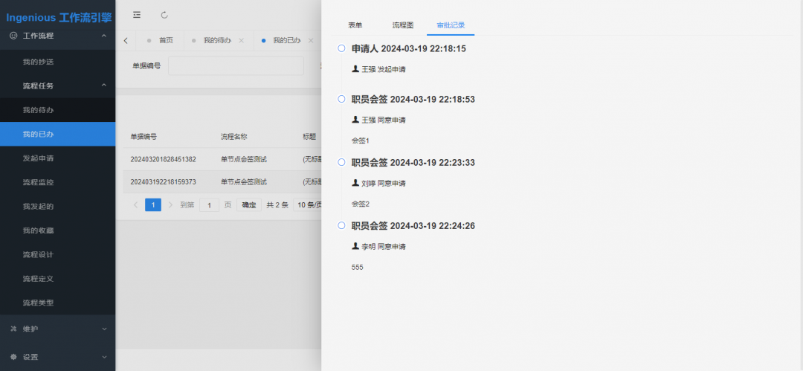Focus the 单据编号 search input
Image resolution: width=803 pixels, height=371 pixels.
(x=236, y=65)
